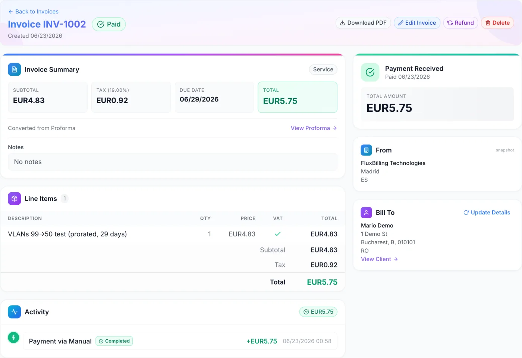Viewport: 522px width, 358px height.
Task: Click the VAT checkmark on VLANs row
Action: click(x=278, y=234)
